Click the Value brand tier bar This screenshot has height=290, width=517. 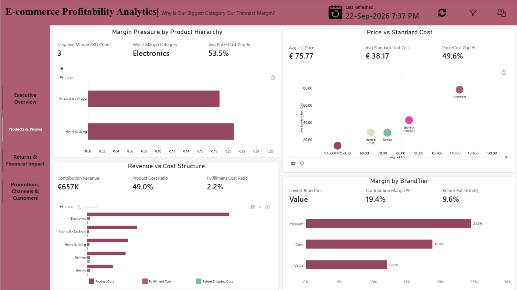click(x=346, y=265)
